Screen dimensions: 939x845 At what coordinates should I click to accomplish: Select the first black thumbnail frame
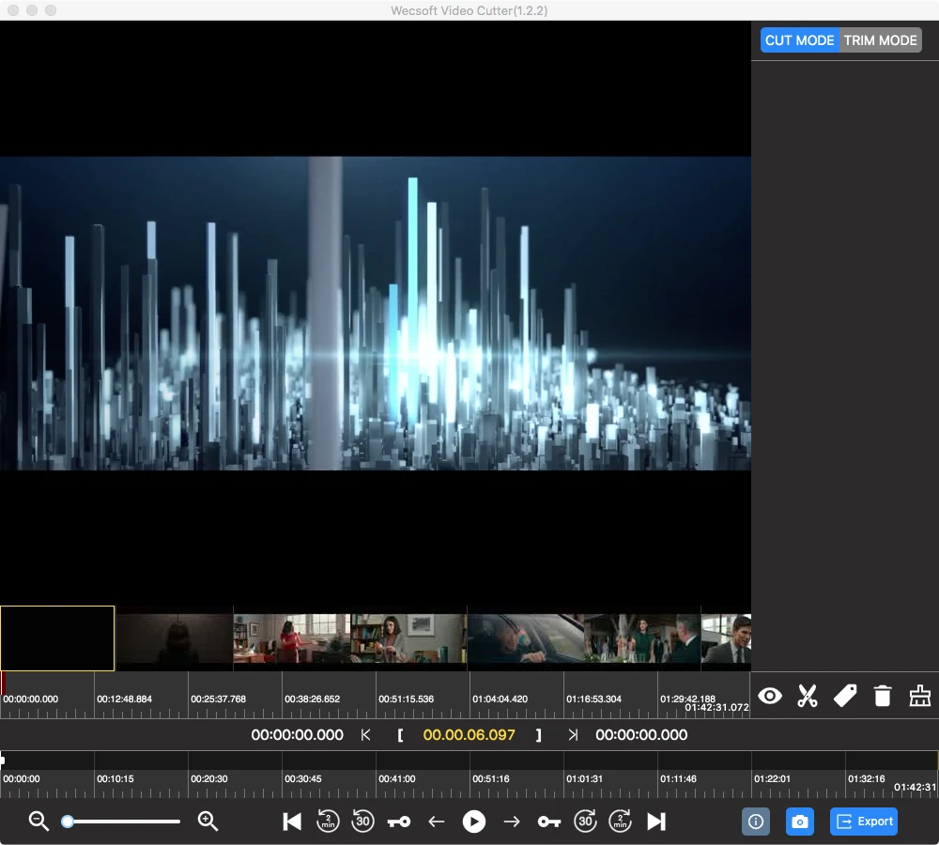(x=57, y=638)
